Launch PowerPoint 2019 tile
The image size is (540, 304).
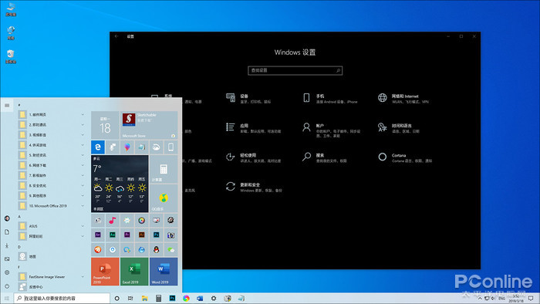click(x=105, y=272)
